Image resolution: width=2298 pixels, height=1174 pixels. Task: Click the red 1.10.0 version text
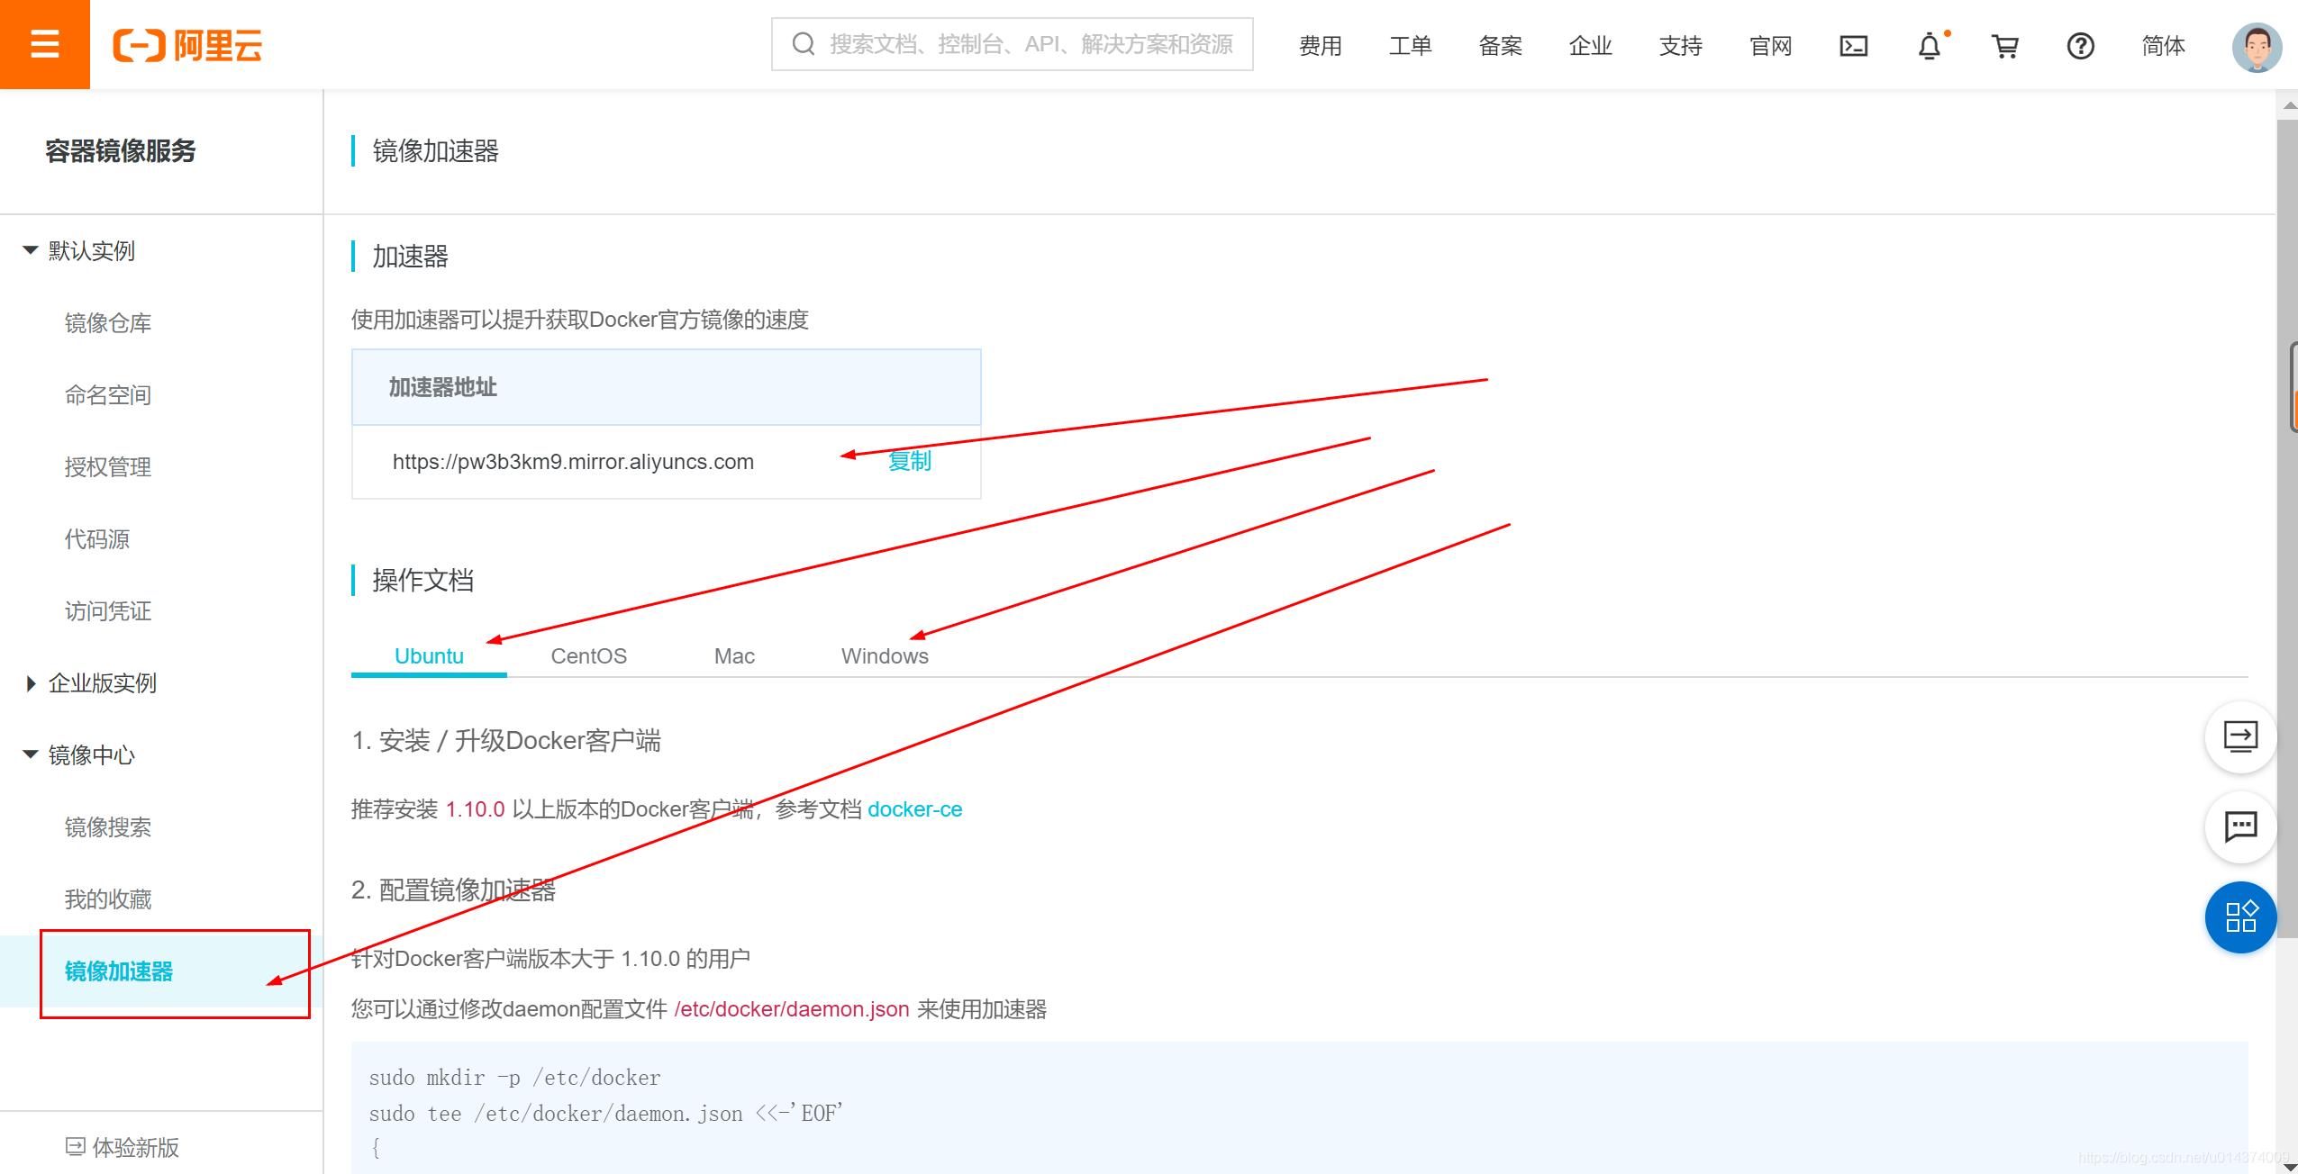pyautogui.click(x=475, y=808)
